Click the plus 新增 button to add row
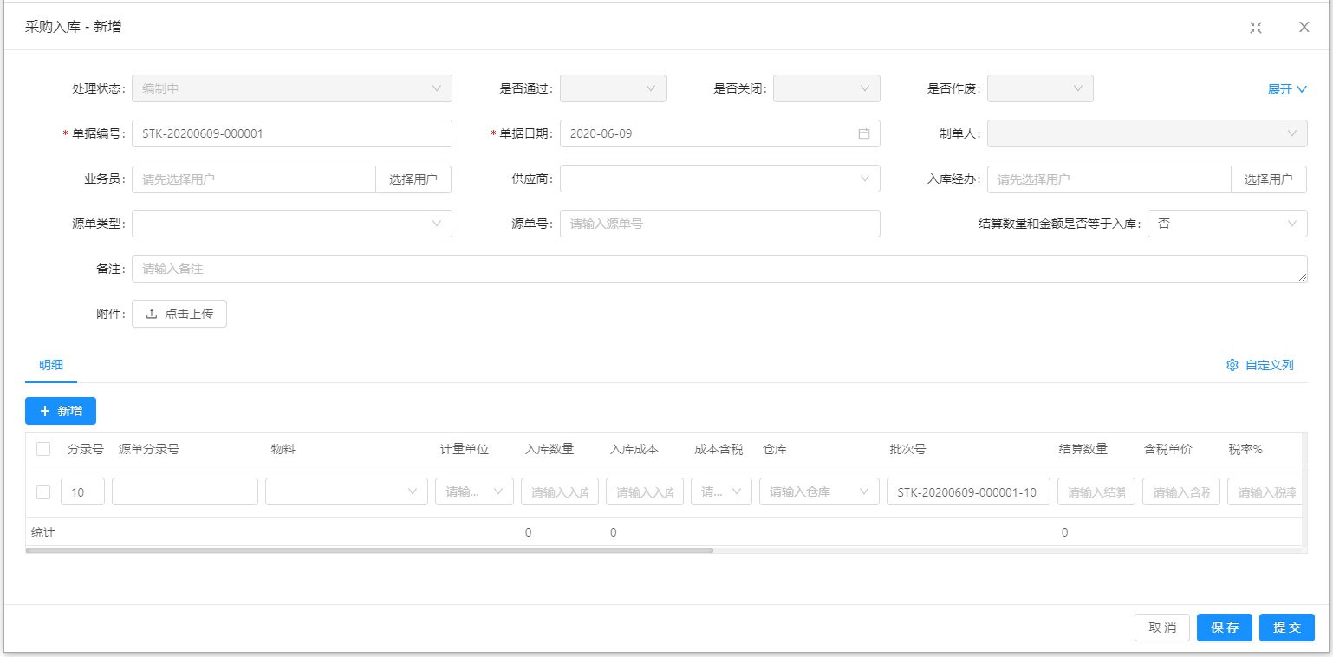 pos(61,411)
